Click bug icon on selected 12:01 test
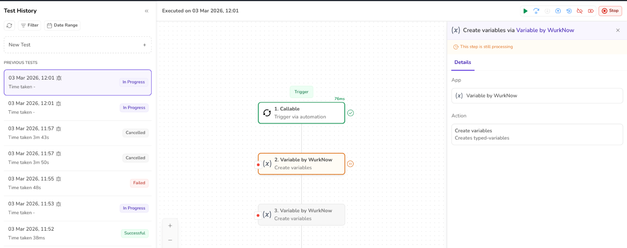 pyautogui.click(x=59, y=78)
